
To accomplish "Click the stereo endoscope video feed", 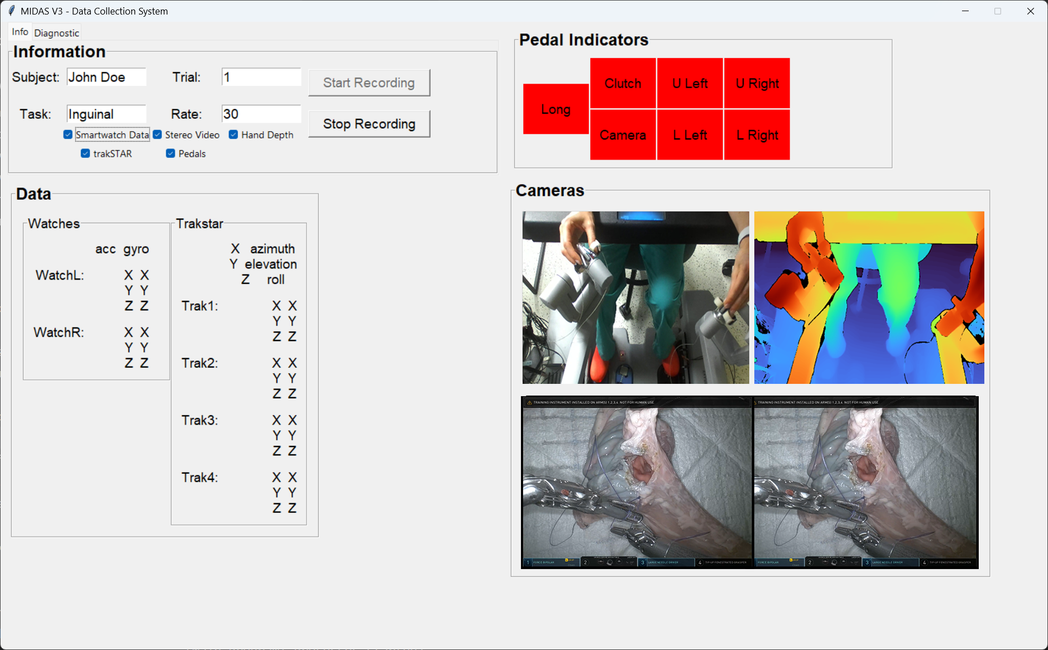I will [749, 483].
